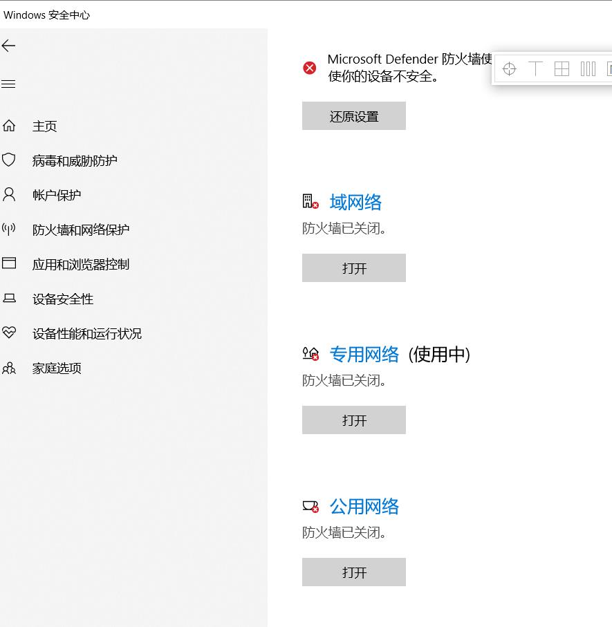Viewport: 612px width, 627px height.
Task: Open 设备安全性 section
Action: coord(63,299)
